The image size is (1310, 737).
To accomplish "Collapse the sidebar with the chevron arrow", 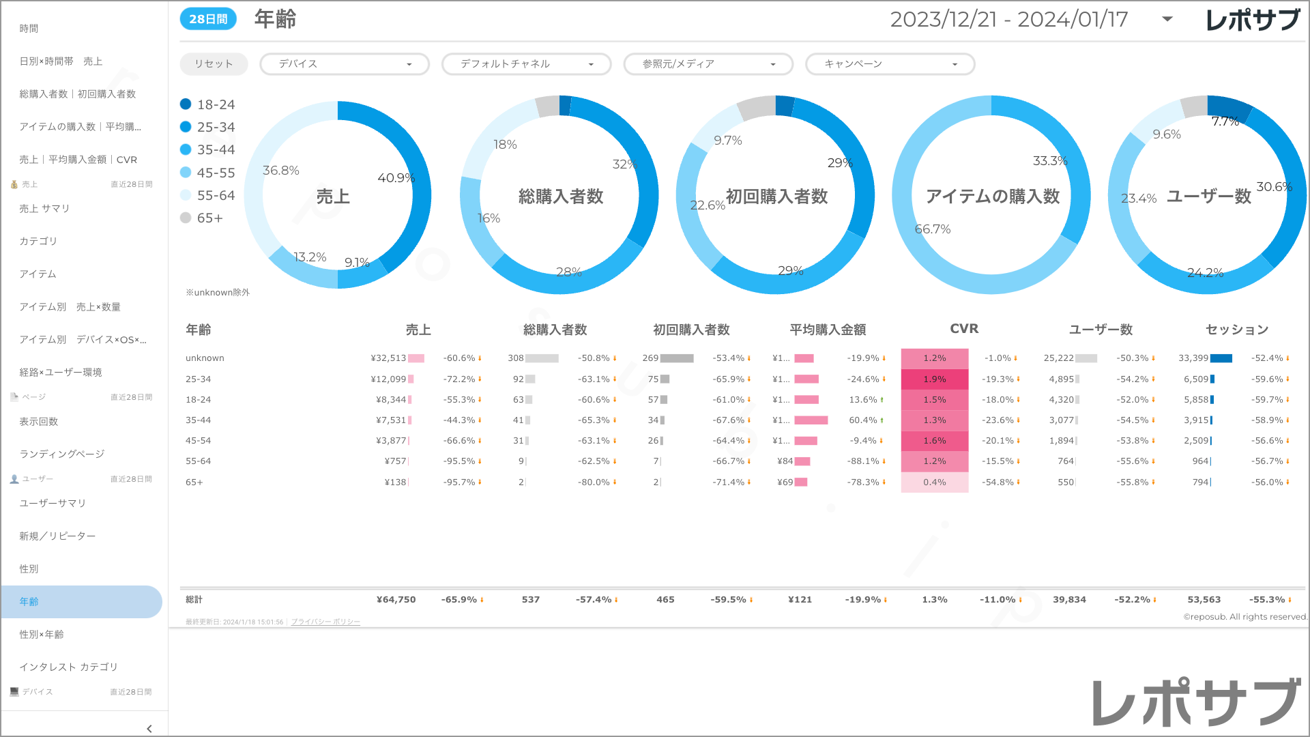I will coord(149,729).
